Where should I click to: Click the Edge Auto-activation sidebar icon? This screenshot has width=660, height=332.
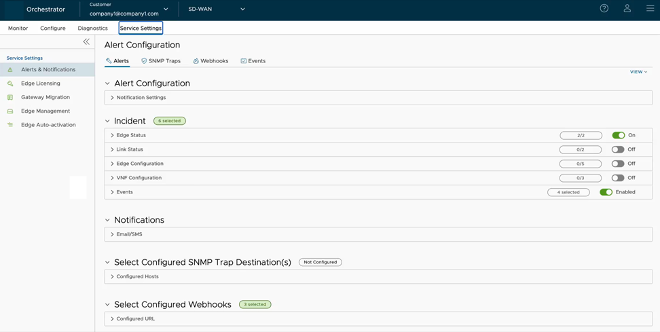(10, 125)
